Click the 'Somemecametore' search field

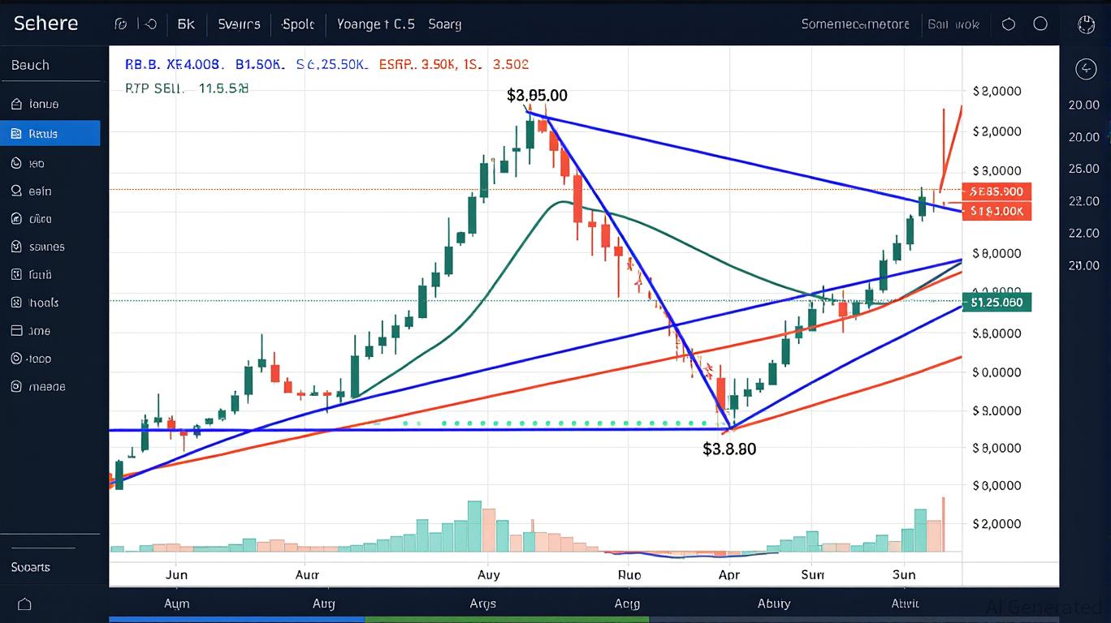point(855,24)
